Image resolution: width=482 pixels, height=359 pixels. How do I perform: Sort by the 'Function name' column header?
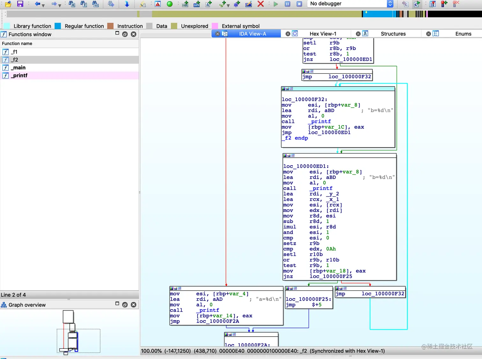pos(69,43)
